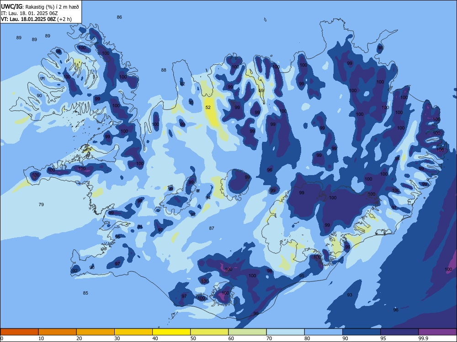Select the pale blue 70–80 legend swatch

pos(286,332)
